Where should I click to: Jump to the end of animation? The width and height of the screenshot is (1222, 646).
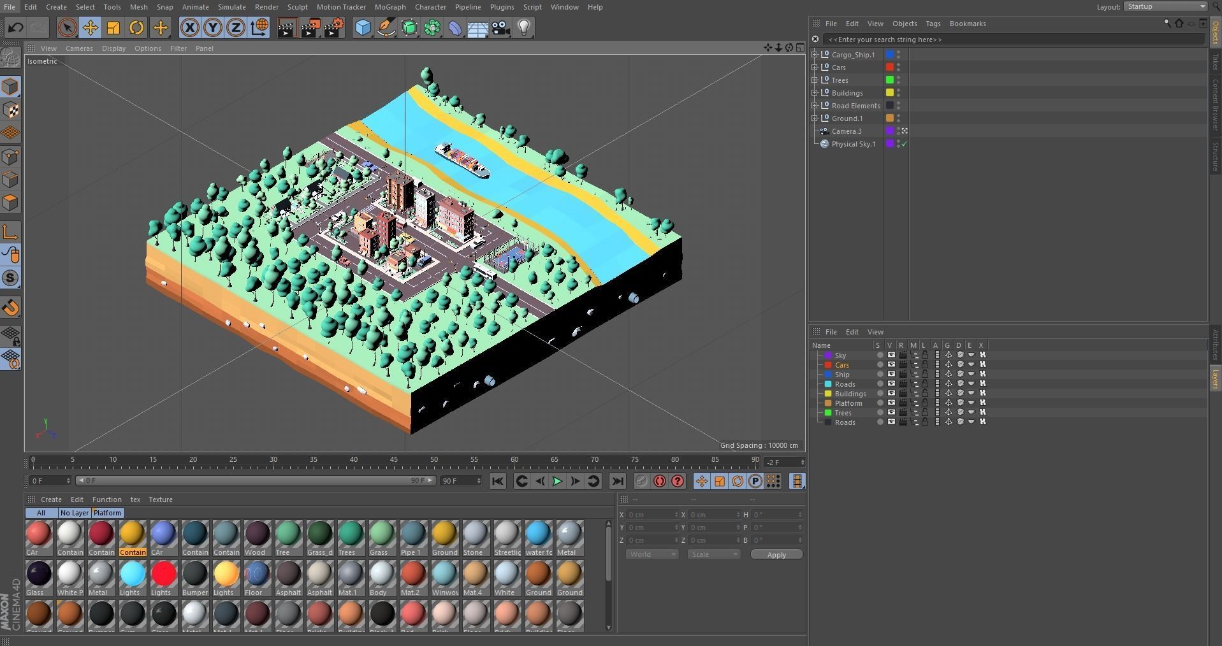pos(617,481)
